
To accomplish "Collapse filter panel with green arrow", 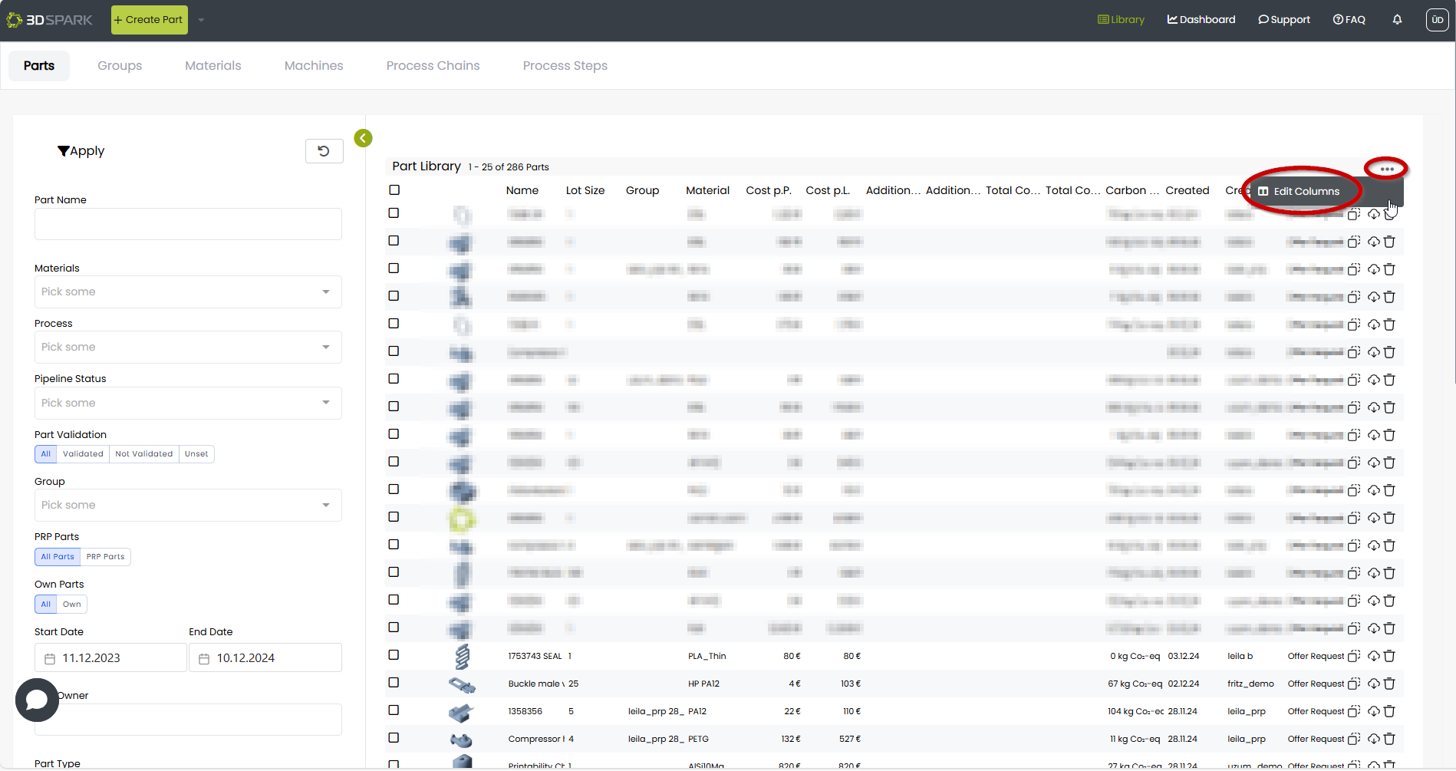I will (363, 138).
